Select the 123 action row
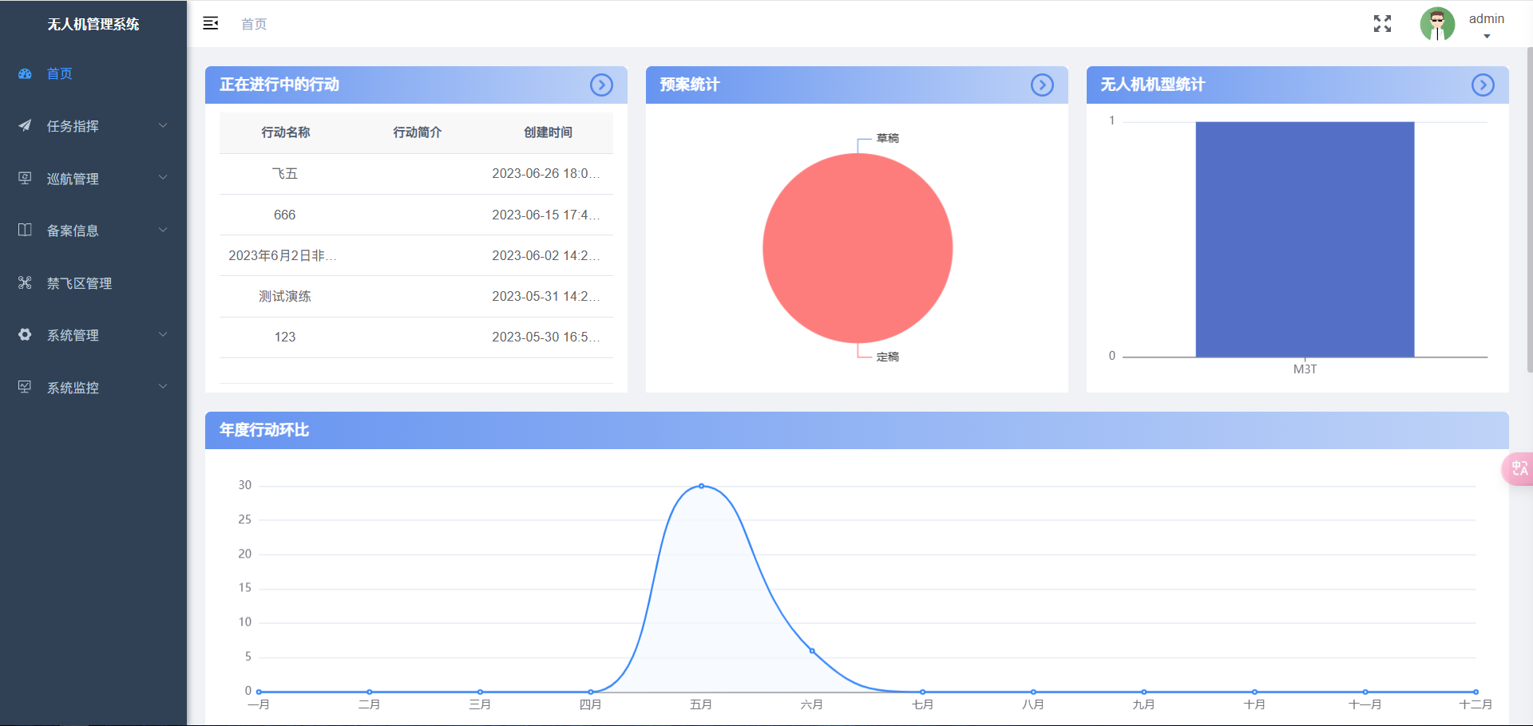The height and width of the screenshot is (726, 1533). (416, 337)
